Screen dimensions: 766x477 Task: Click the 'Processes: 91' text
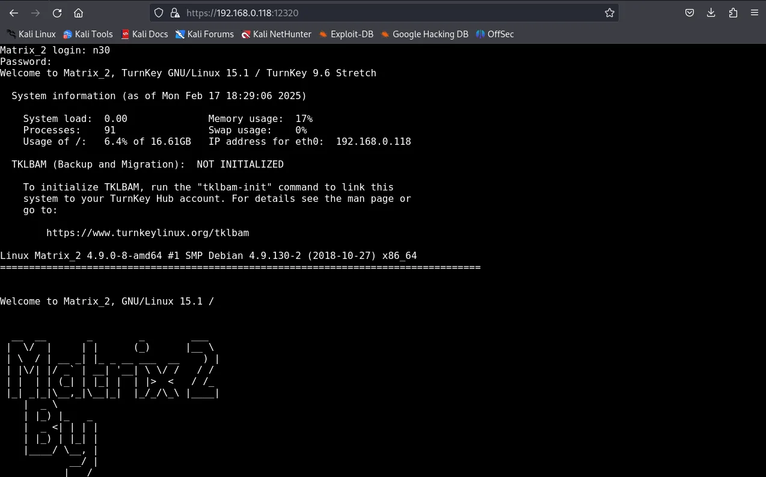pos(69,130)
